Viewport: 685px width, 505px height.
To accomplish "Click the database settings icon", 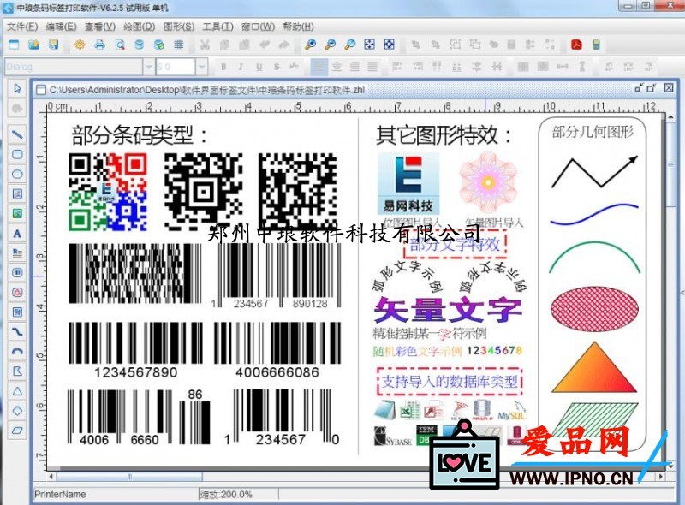I will [140, 45].
